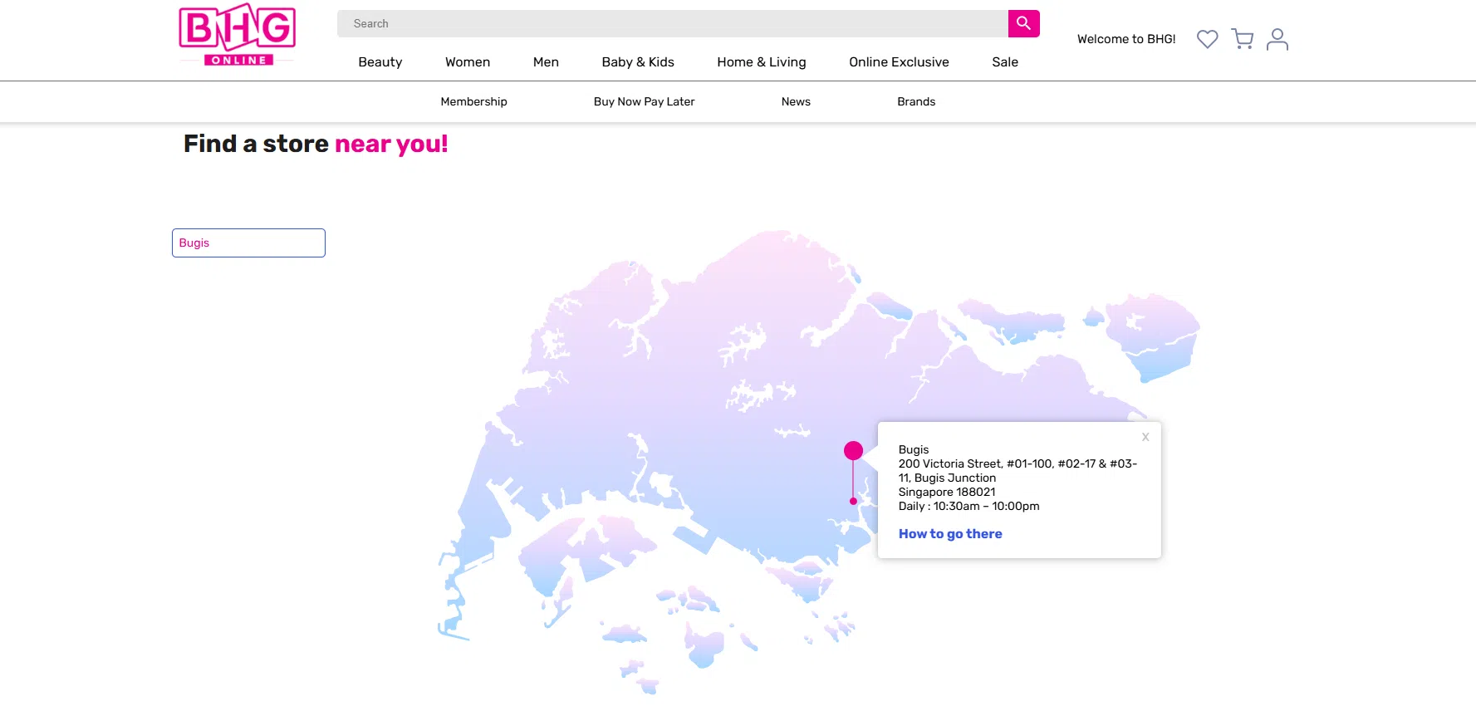Click the pink Bugis map pin
Viewport: 1476px width, 706px height.
point(853,451)
